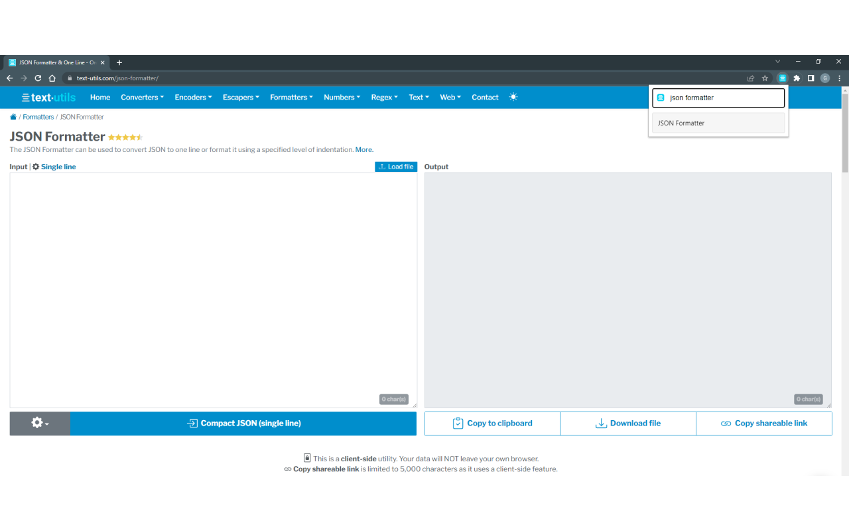The width and height of the screenshot is (849, 531).
Task: Click the home icon in breadcrumb
Action: coord(13,117)
